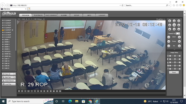Screen dimensions: 186x104
Task: Decrease Iris with the minus button
Action: click(169, 46)
